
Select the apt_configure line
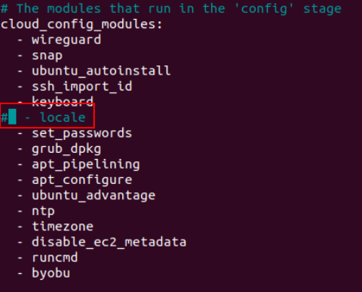pyautogui.click(x=75, y=180)
